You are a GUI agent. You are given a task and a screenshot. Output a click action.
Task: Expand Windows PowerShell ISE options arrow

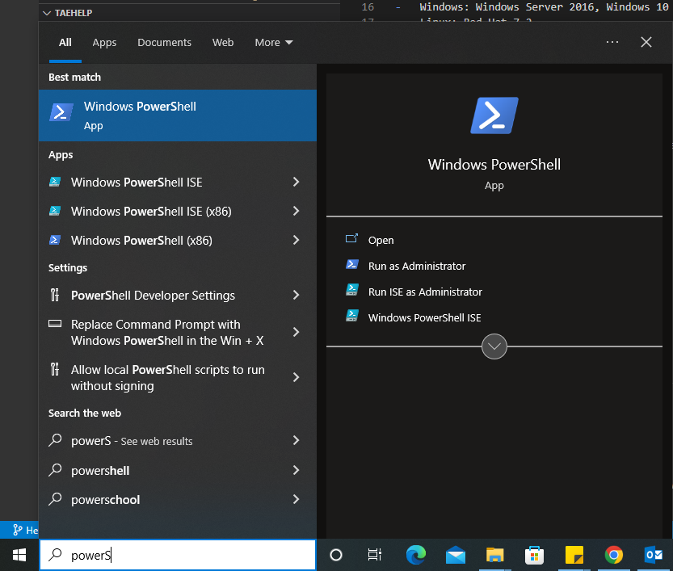point(297,182)
